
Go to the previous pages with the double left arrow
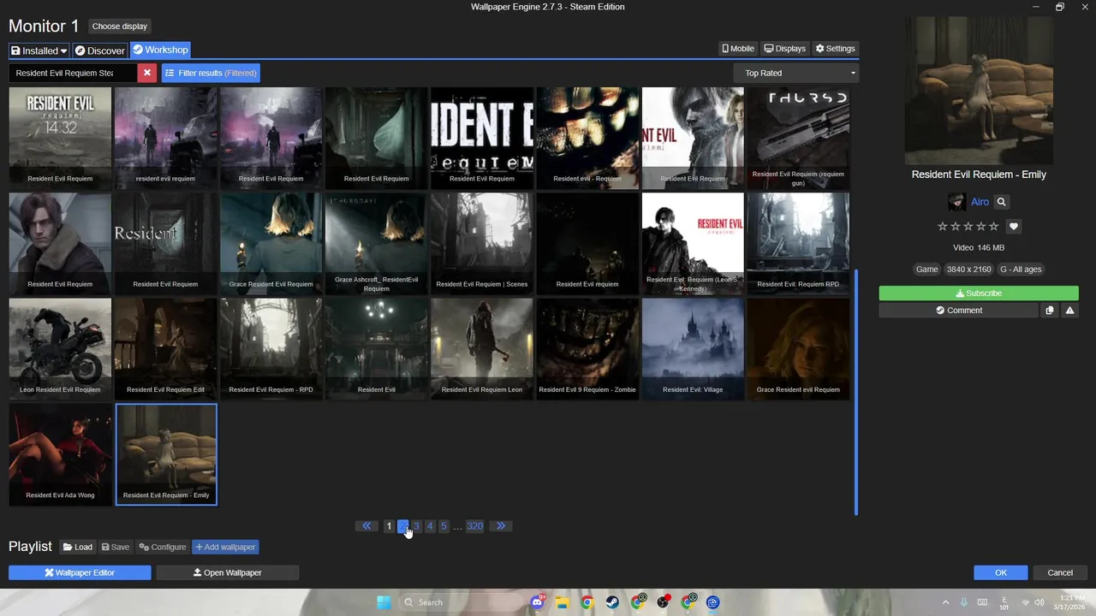(366, 526)
